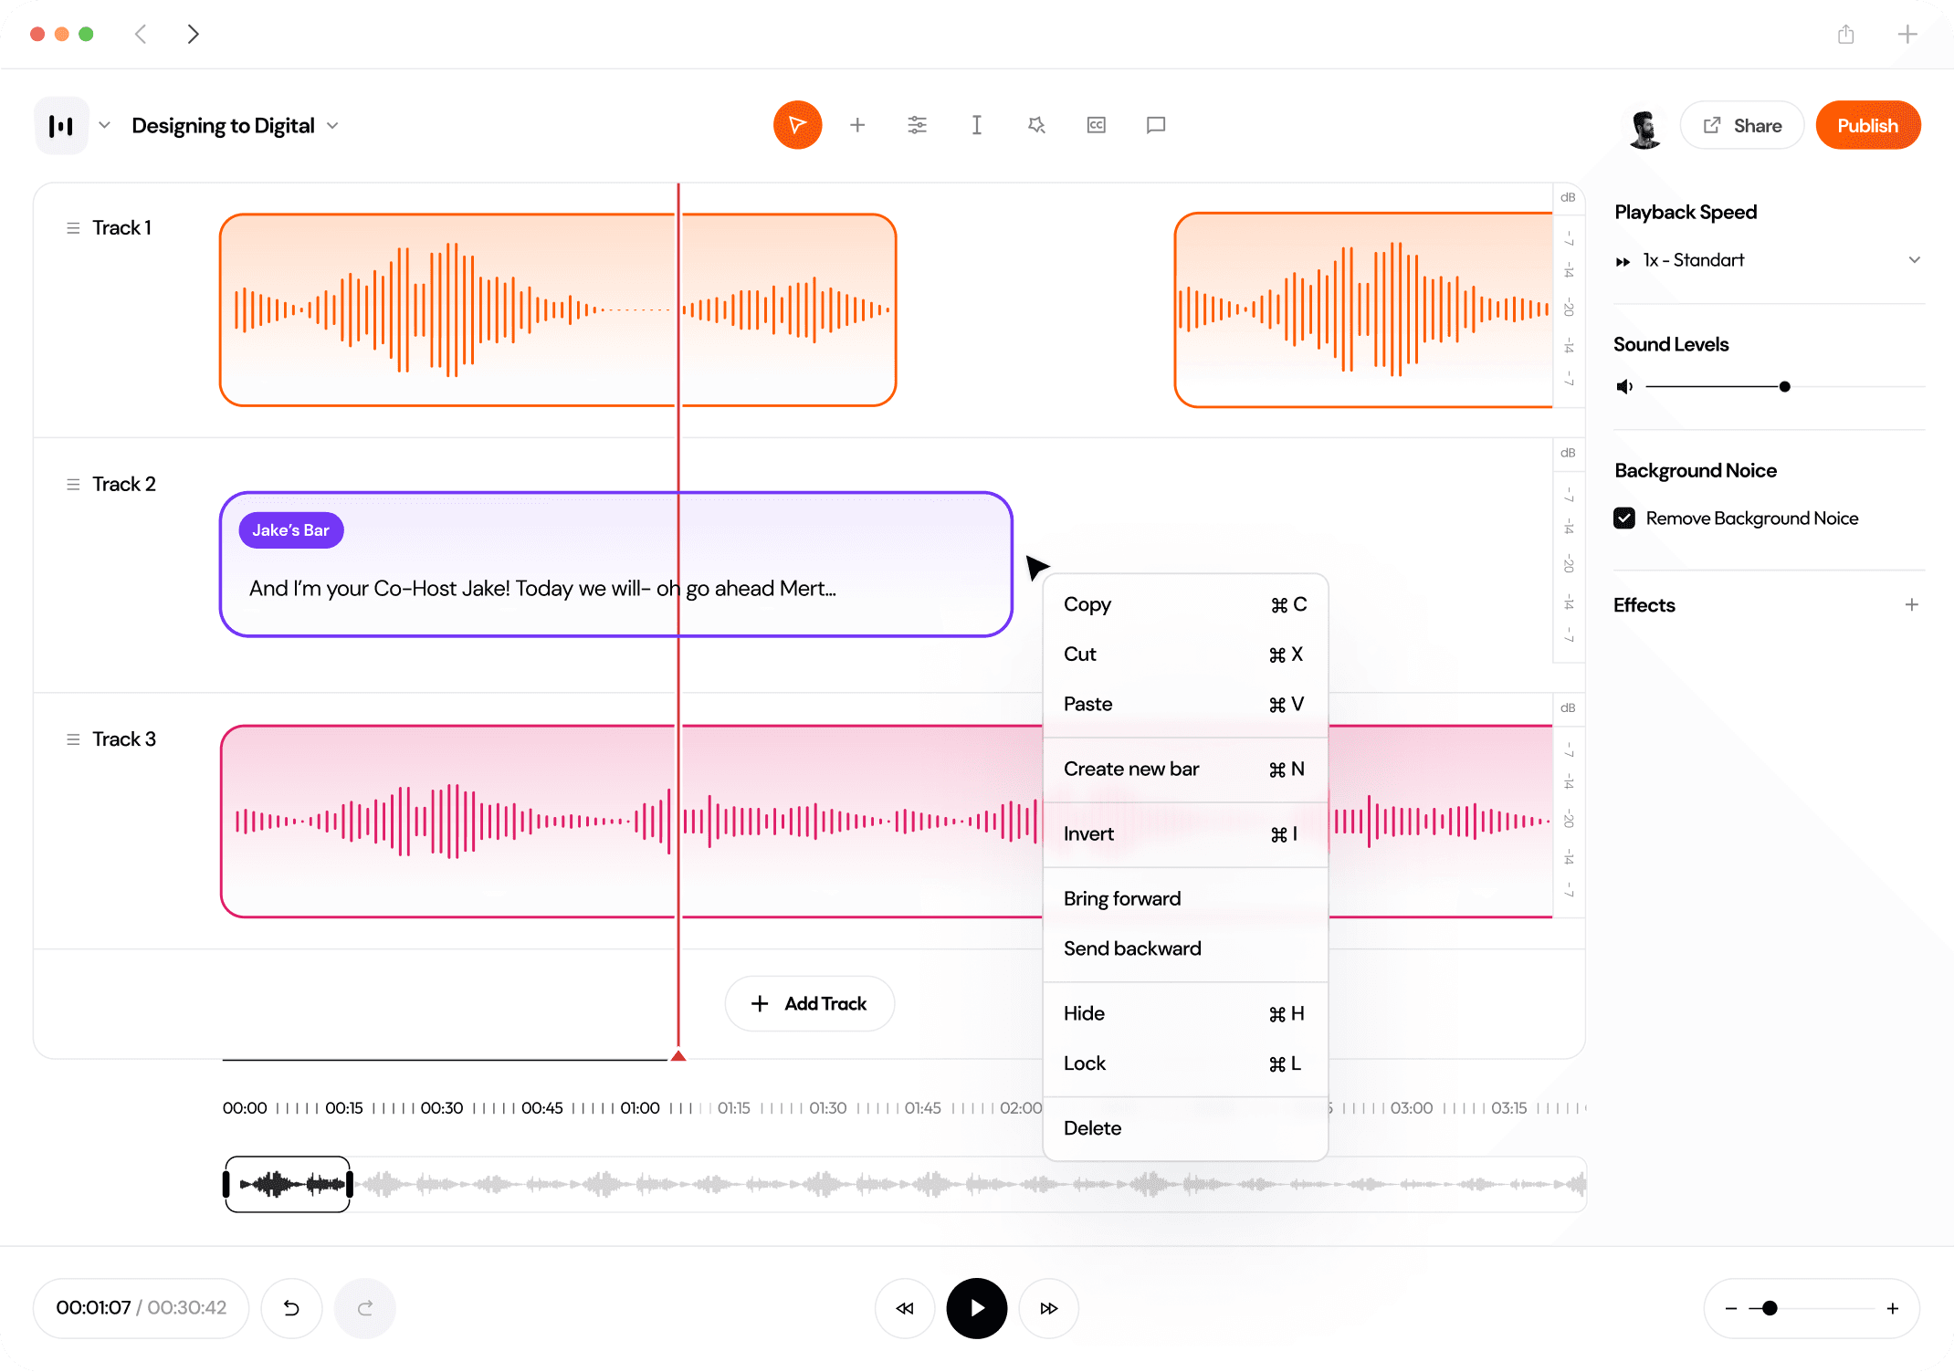Click the undo button

point(291,1308)
